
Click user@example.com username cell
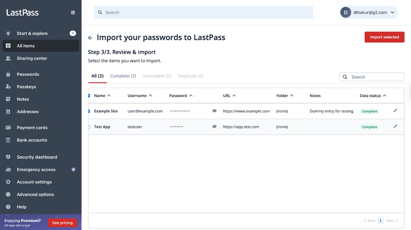coord(145,111)
